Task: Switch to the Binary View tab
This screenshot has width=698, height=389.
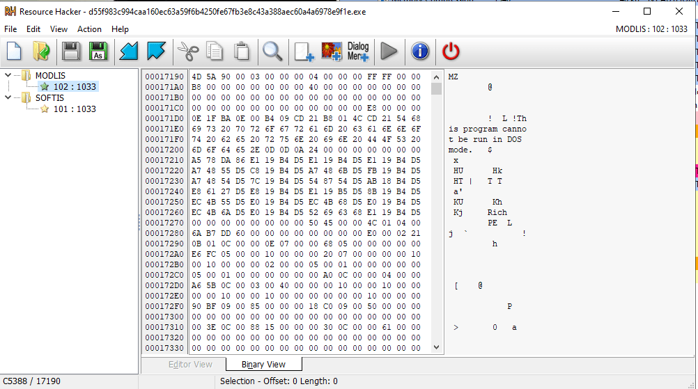Action: (x=263, y=364)
